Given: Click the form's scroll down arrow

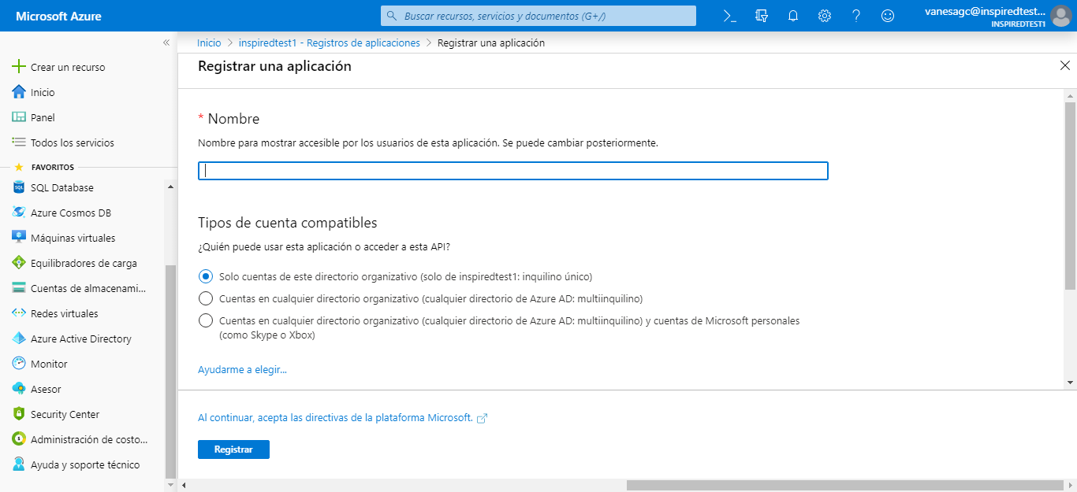Looking at the screenshot, I should [1070, 382].
